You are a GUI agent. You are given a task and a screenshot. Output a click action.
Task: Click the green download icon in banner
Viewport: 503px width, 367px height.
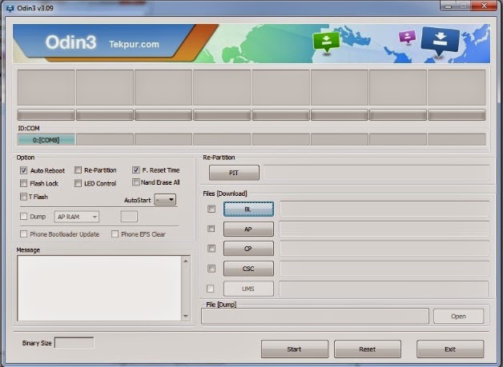[x=326, y=42]
